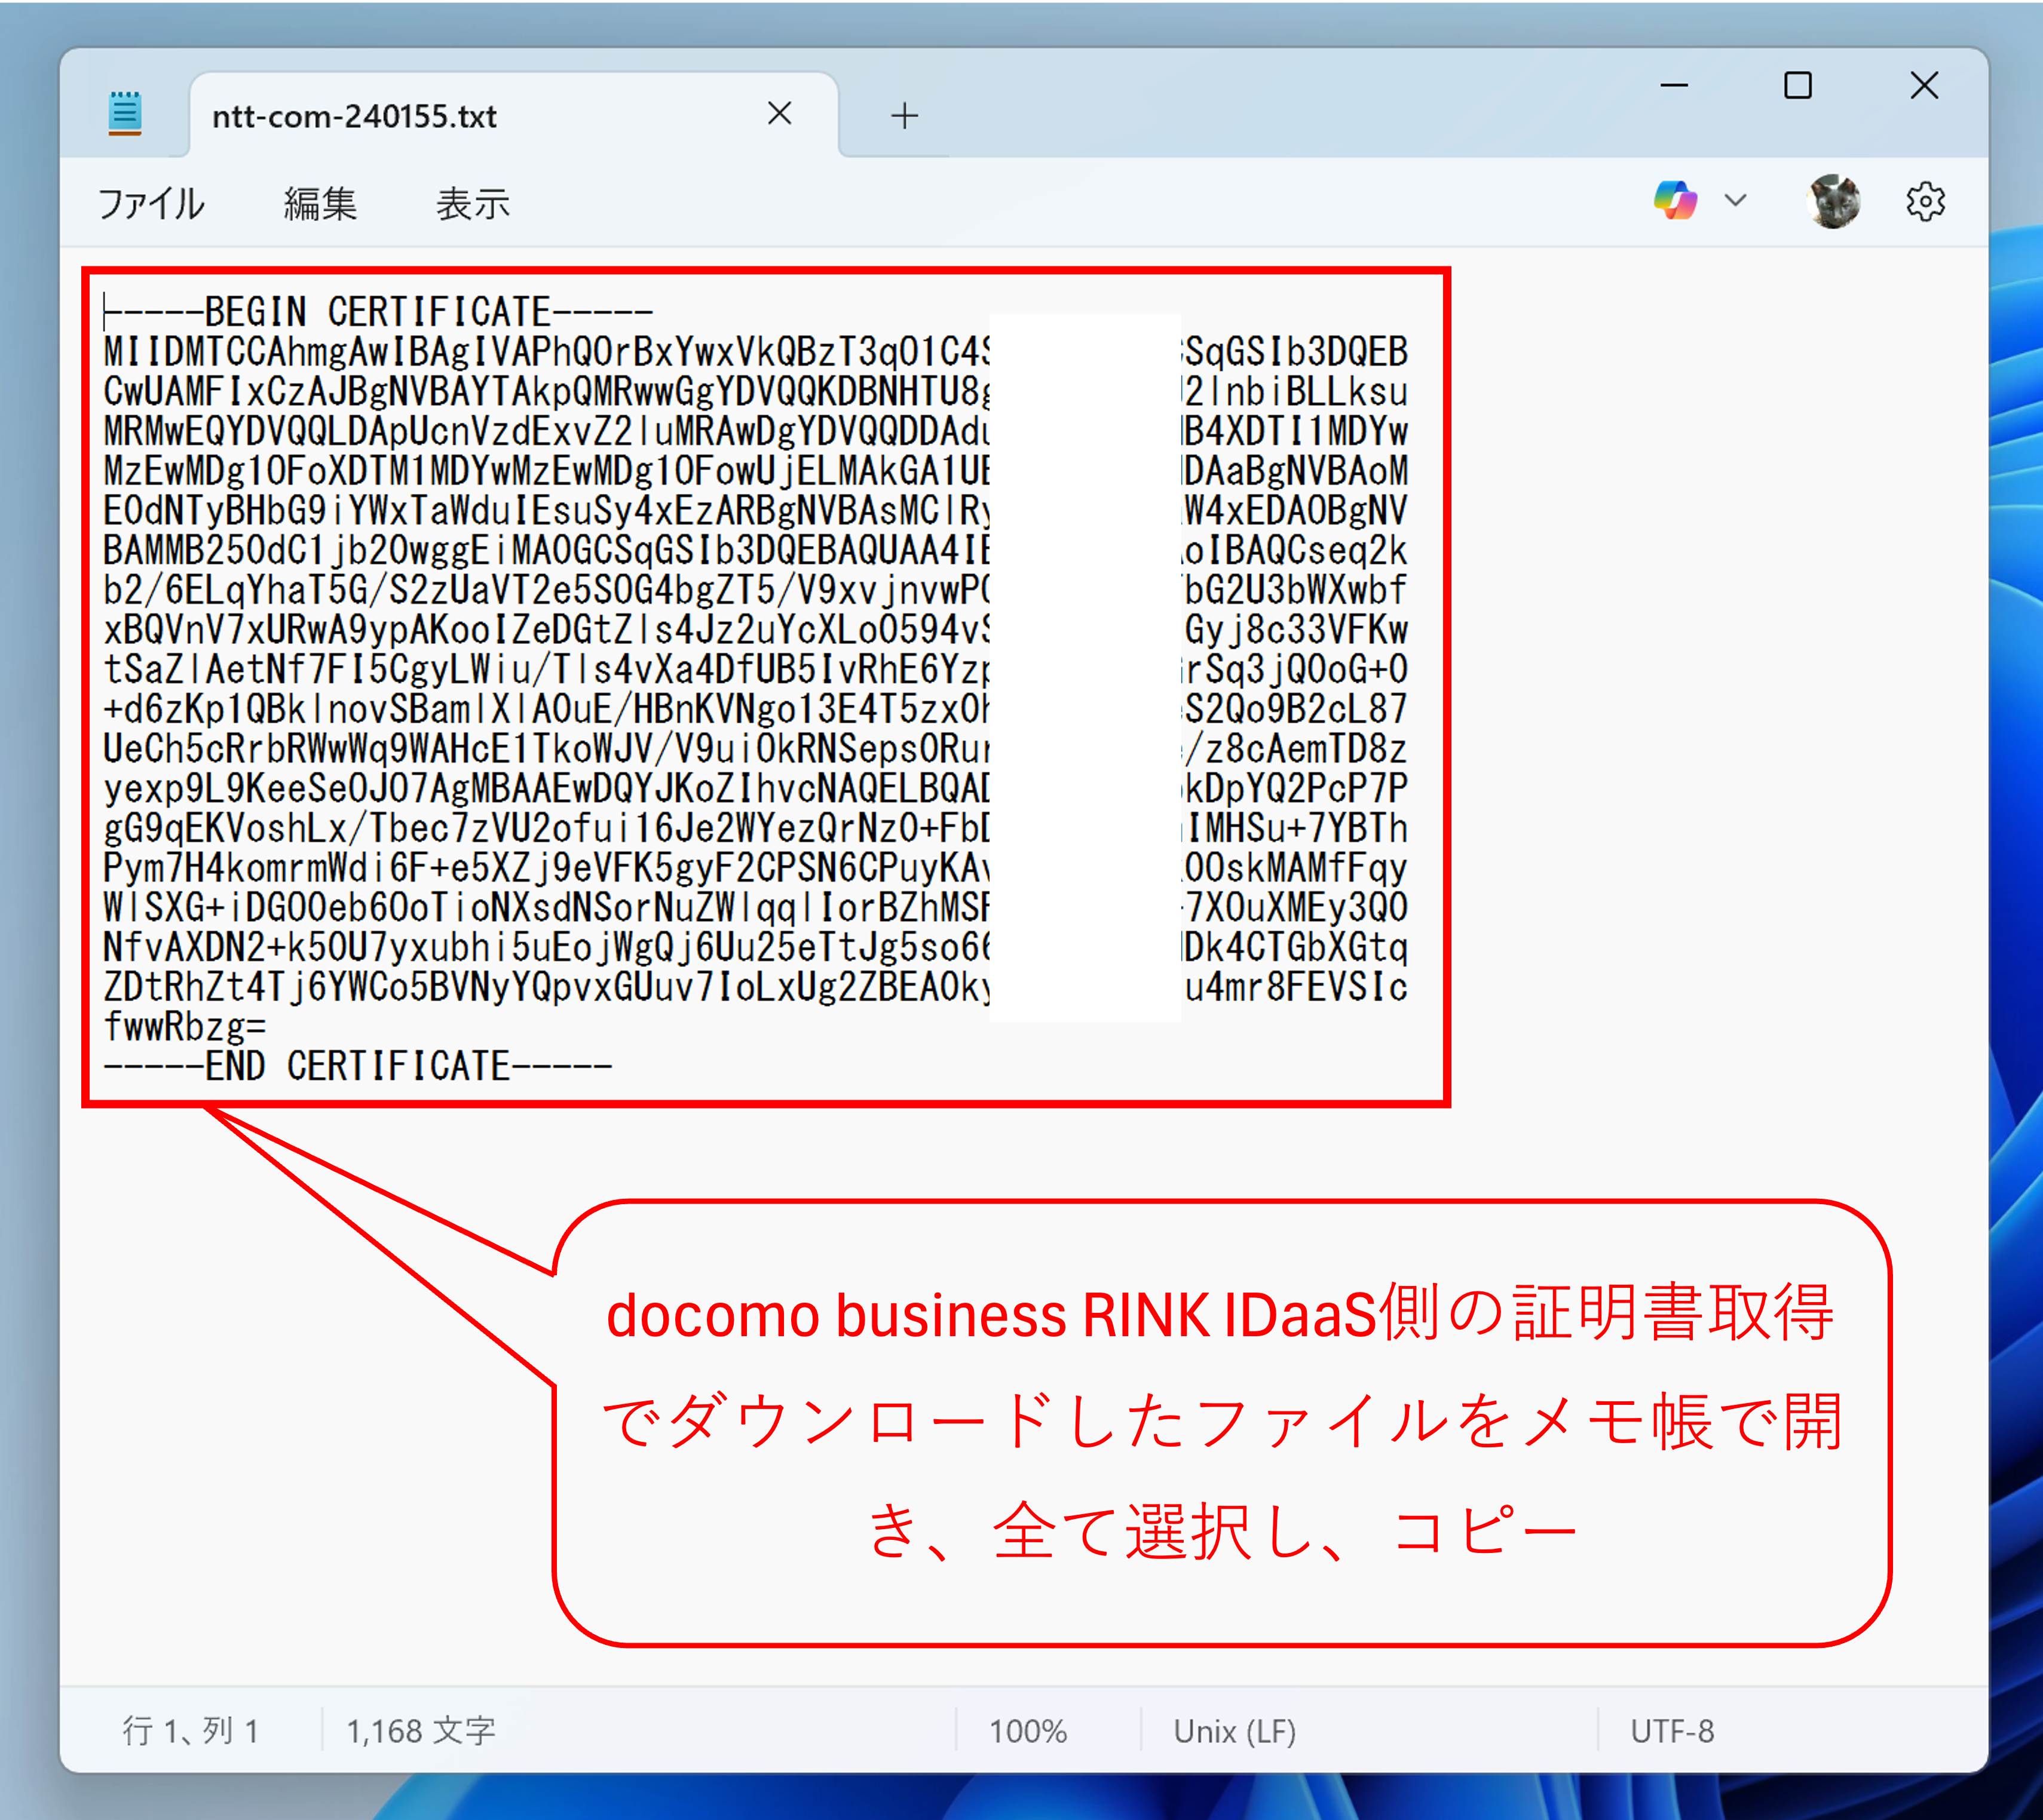2043x1820 pixels.
Task: Close the ntt-com-240155.txt tab
Action: pos(779,114)
